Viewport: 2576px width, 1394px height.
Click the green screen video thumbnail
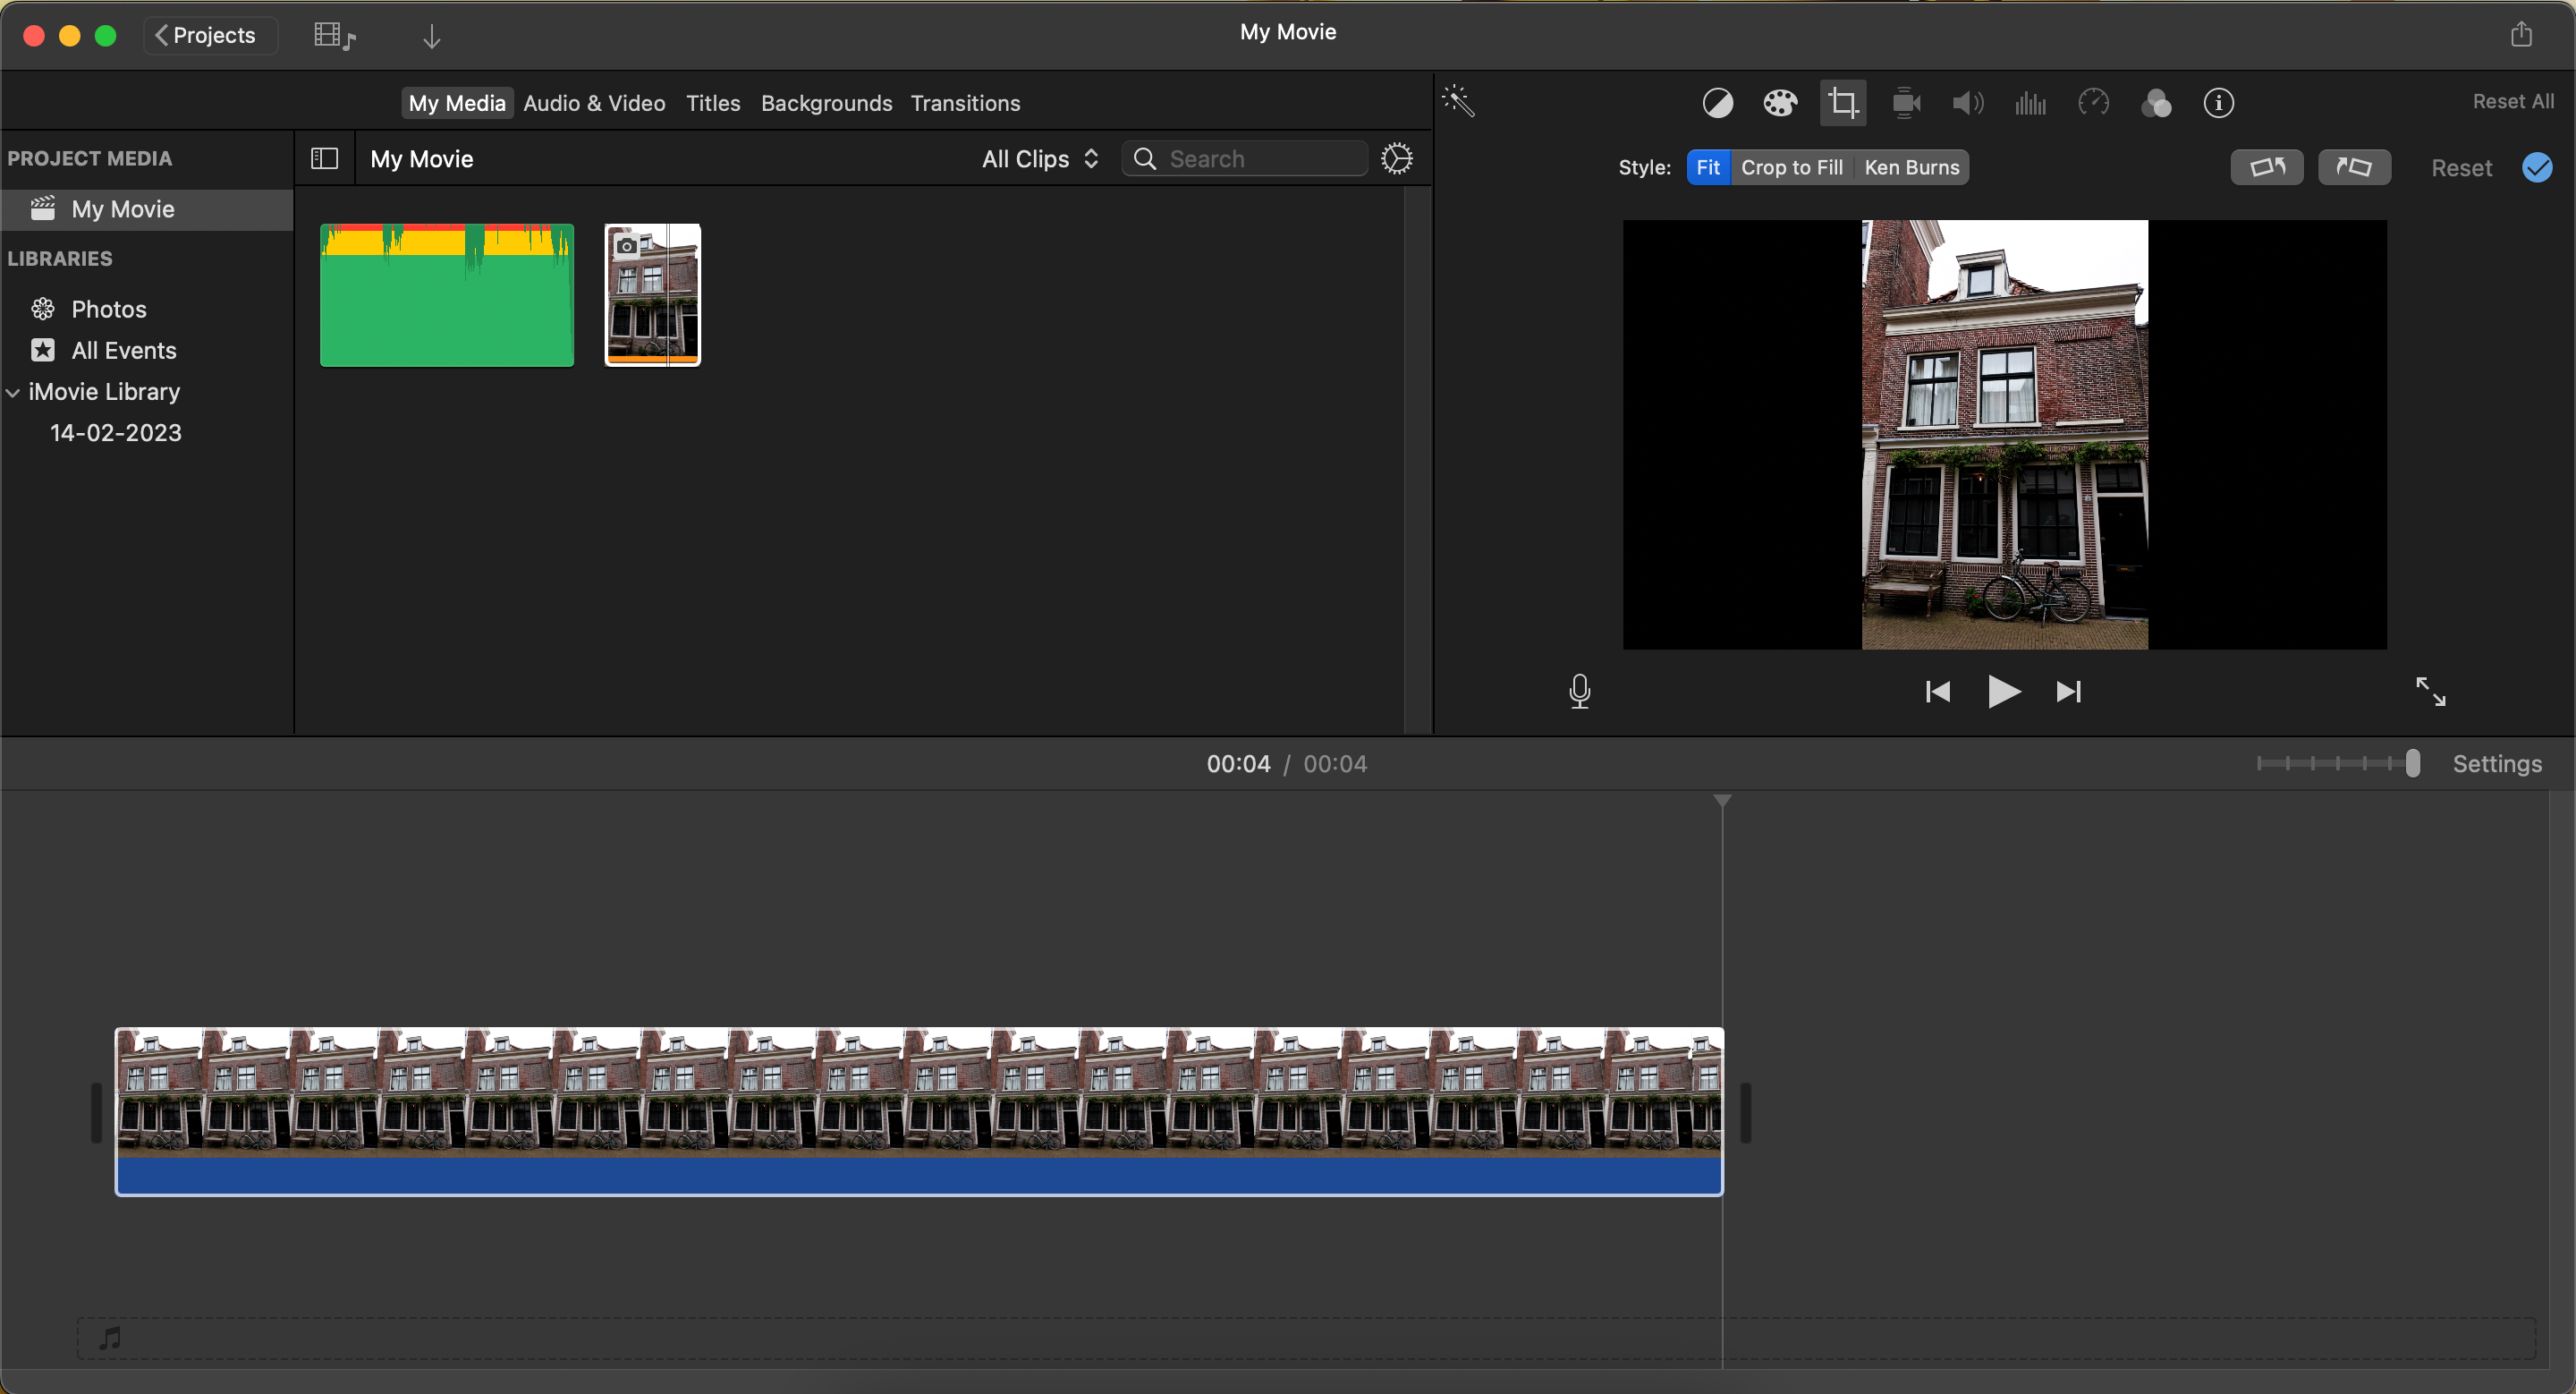(446, 293)
